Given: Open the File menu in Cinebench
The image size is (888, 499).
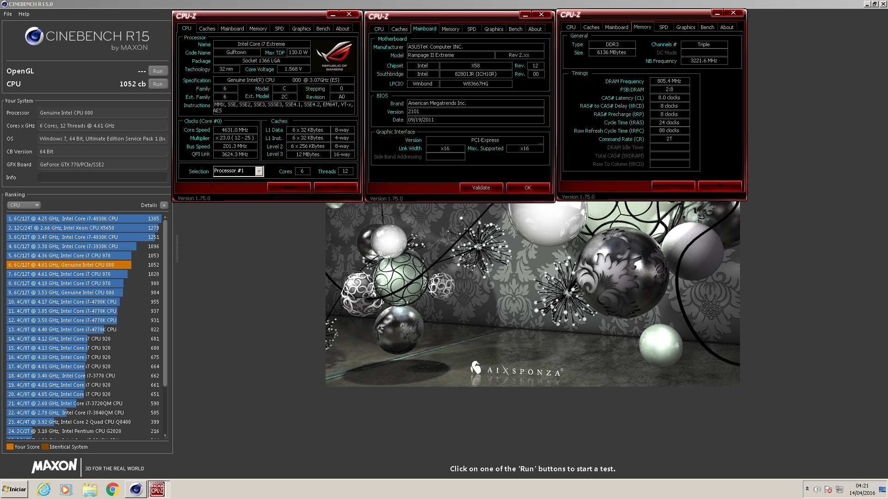Looking at the screenshot, I should [x=8, y=14].
